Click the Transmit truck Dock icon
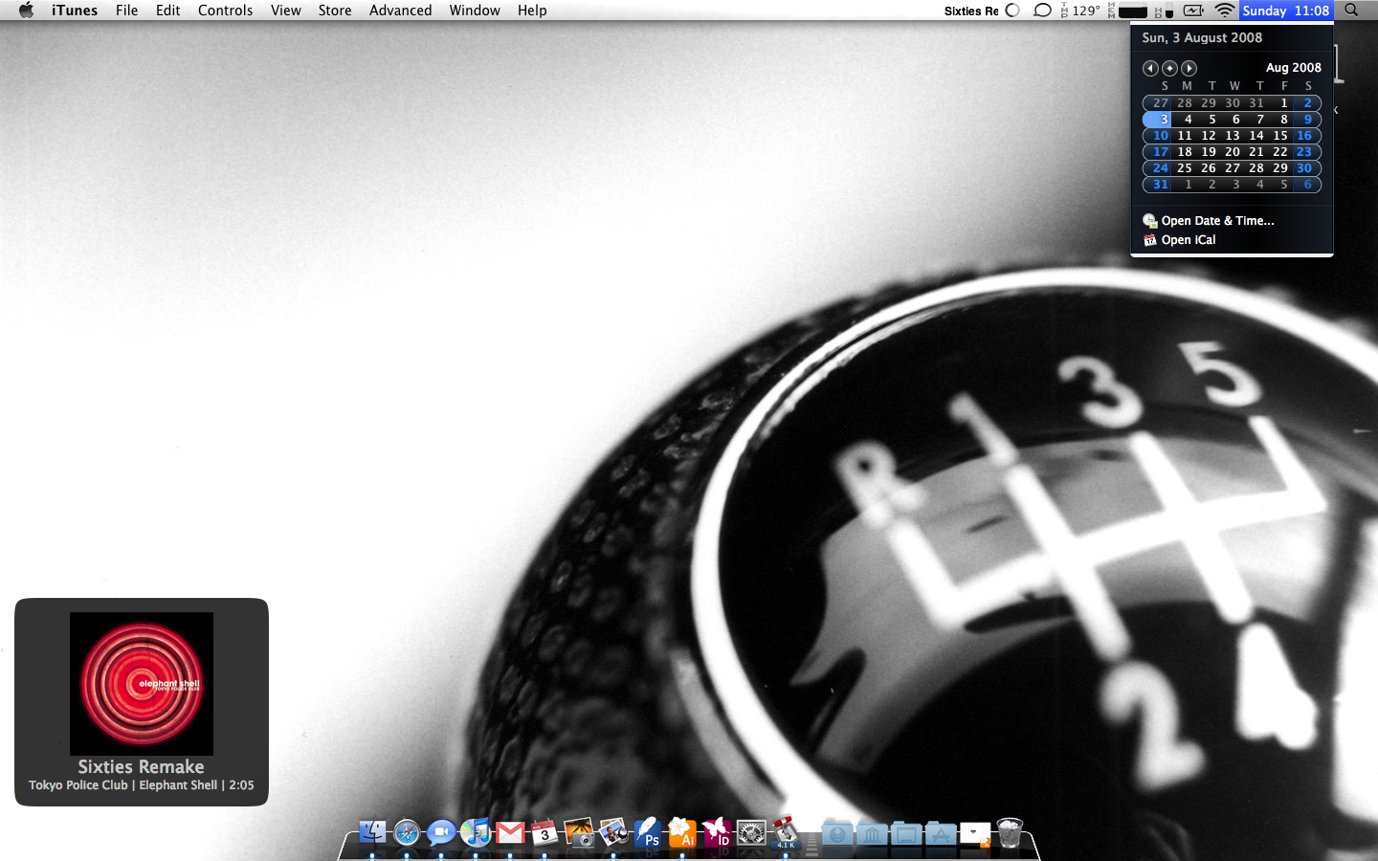 click(786, 832)
